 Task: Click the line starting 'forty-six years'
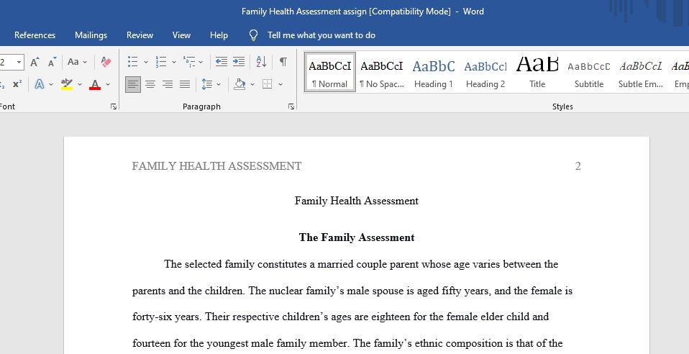click(x=341, y=317)
